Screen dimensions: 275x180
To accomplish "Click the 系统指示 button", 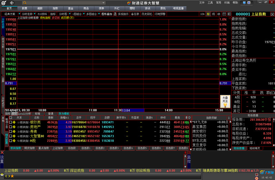I will pyautogui.click(x=123, y=14).
